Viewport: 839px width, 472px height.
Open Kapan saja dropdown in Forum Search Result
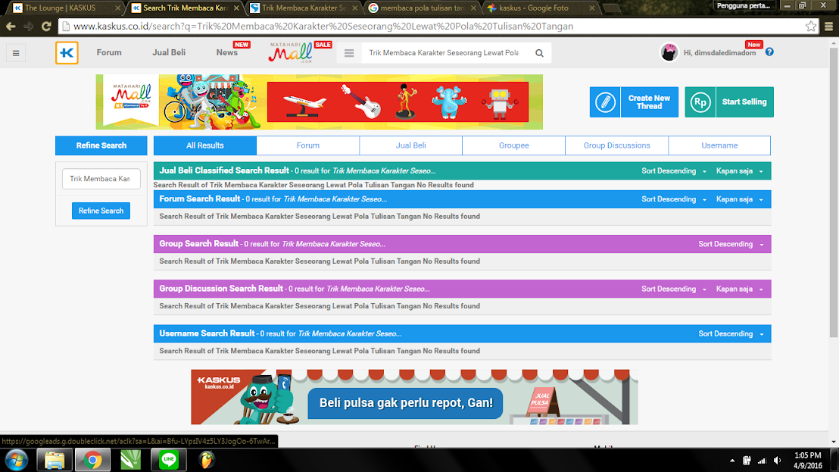pyautogui.click(x=740, y=199)
